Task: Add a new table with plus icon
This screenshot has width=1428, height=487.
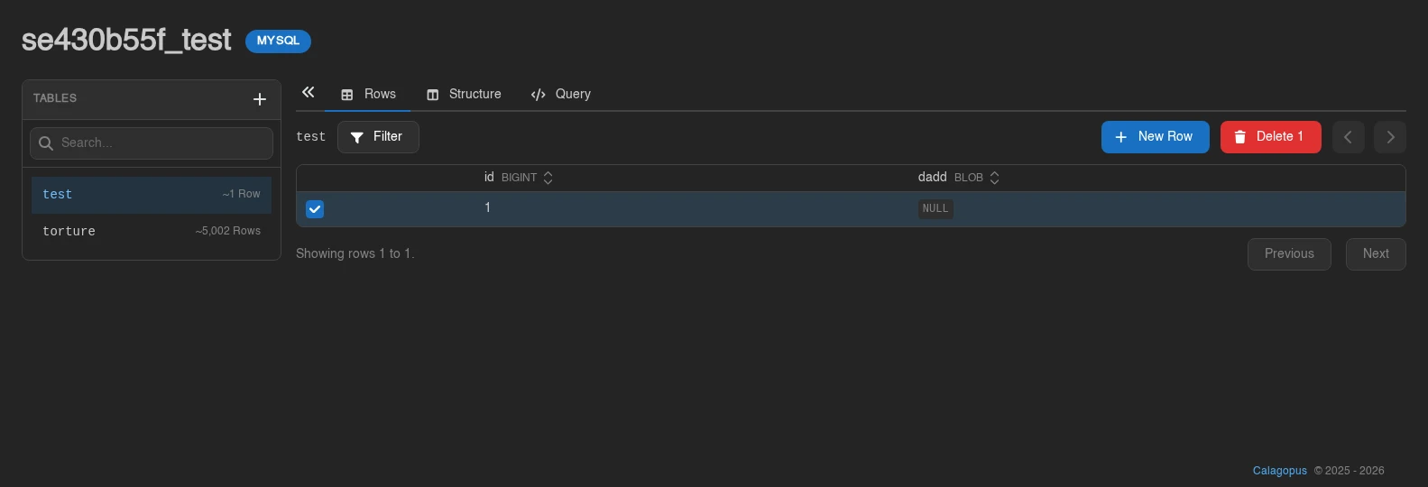Action: (260, 99)
